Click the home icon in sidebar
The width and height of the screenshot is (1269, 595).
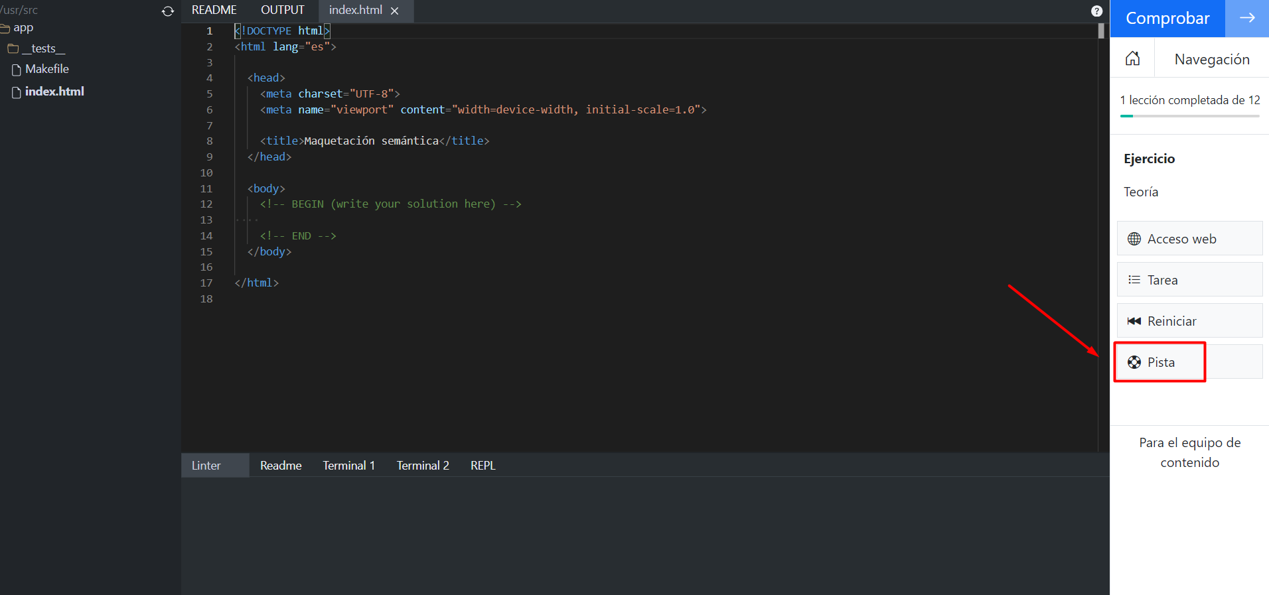(1133, 59)
